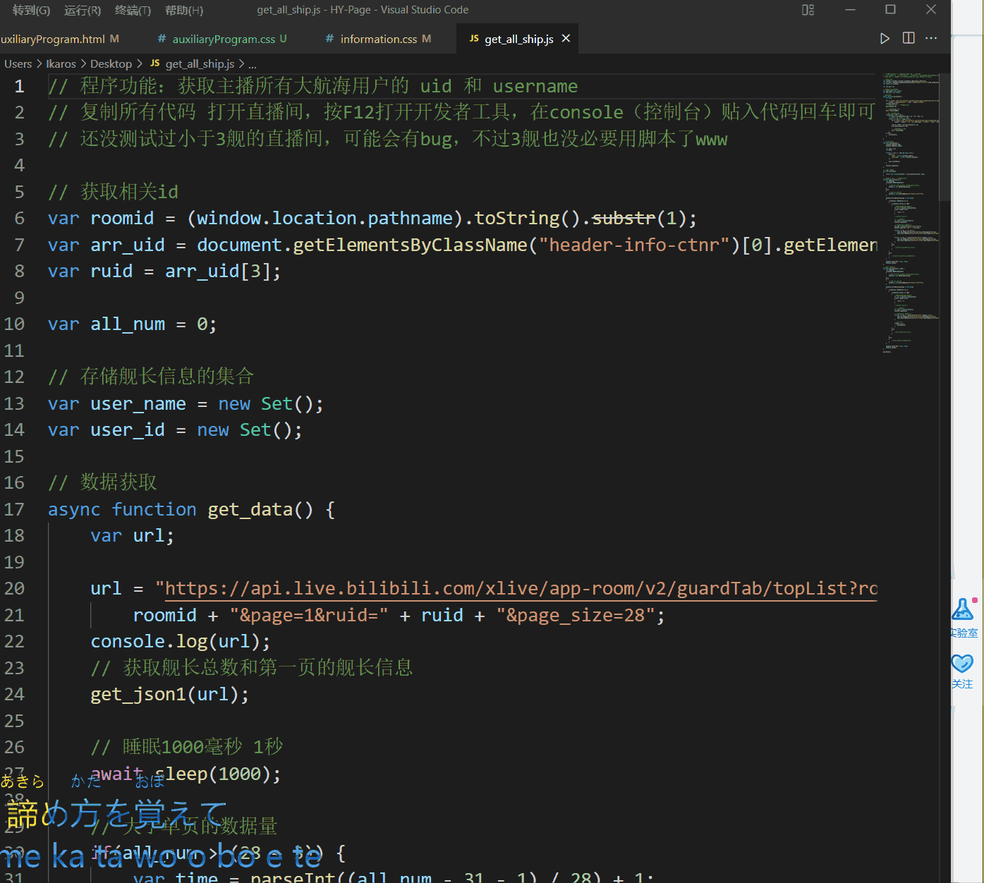Split the editor to the right
Viewport: 984px width, 883px height.
909,39
